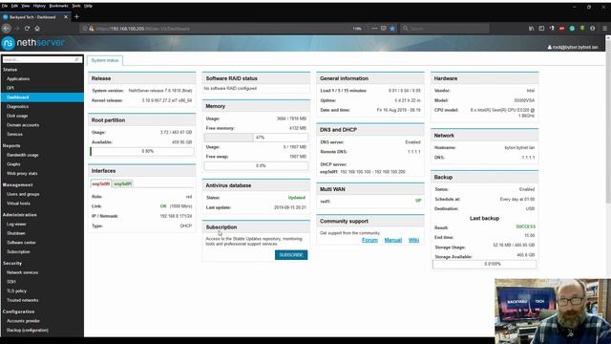Open Domain accounts in the sidebar
The height and width of the screenshot is (344, 611).
pos(23,125)
